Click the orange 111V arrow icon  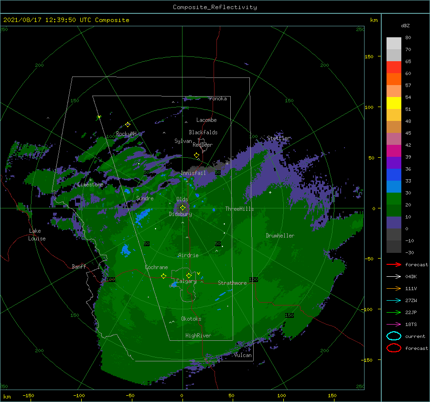(394, 288)
